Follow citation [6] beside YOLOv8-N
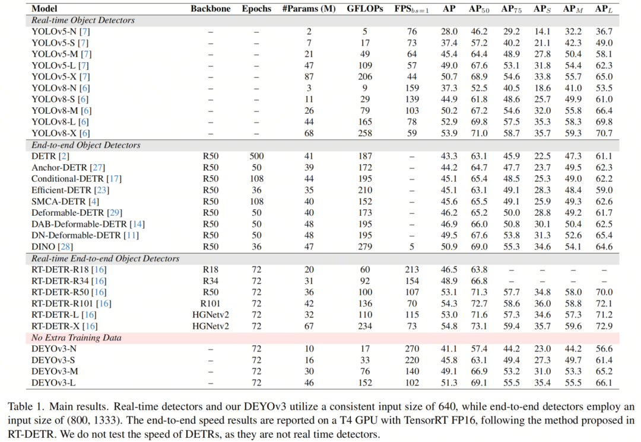Image resolution: width=641 pixels, height=442 pixels. coord(85,88)
